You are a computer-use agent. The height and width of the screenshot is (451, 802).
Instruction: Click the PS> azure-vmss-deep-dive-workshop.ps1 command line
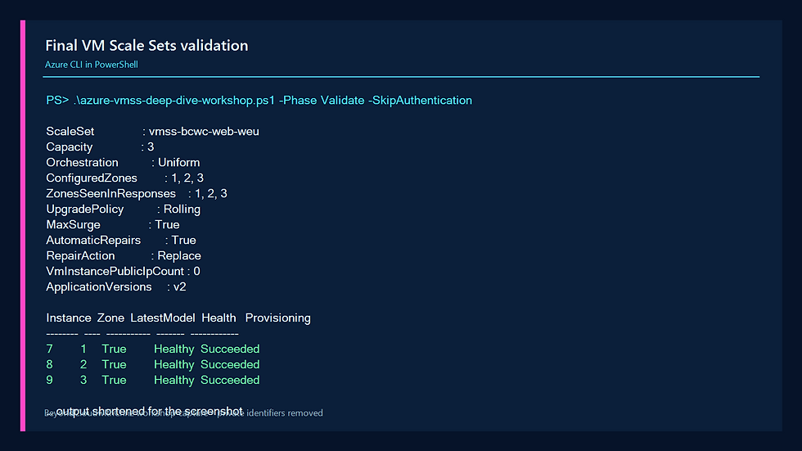pyautogui.click(x=259, y=100)
